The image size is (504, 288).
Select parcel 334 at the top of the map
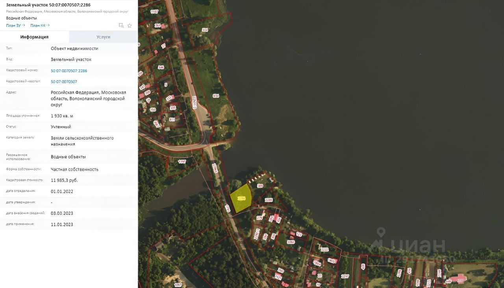(205, 30)
